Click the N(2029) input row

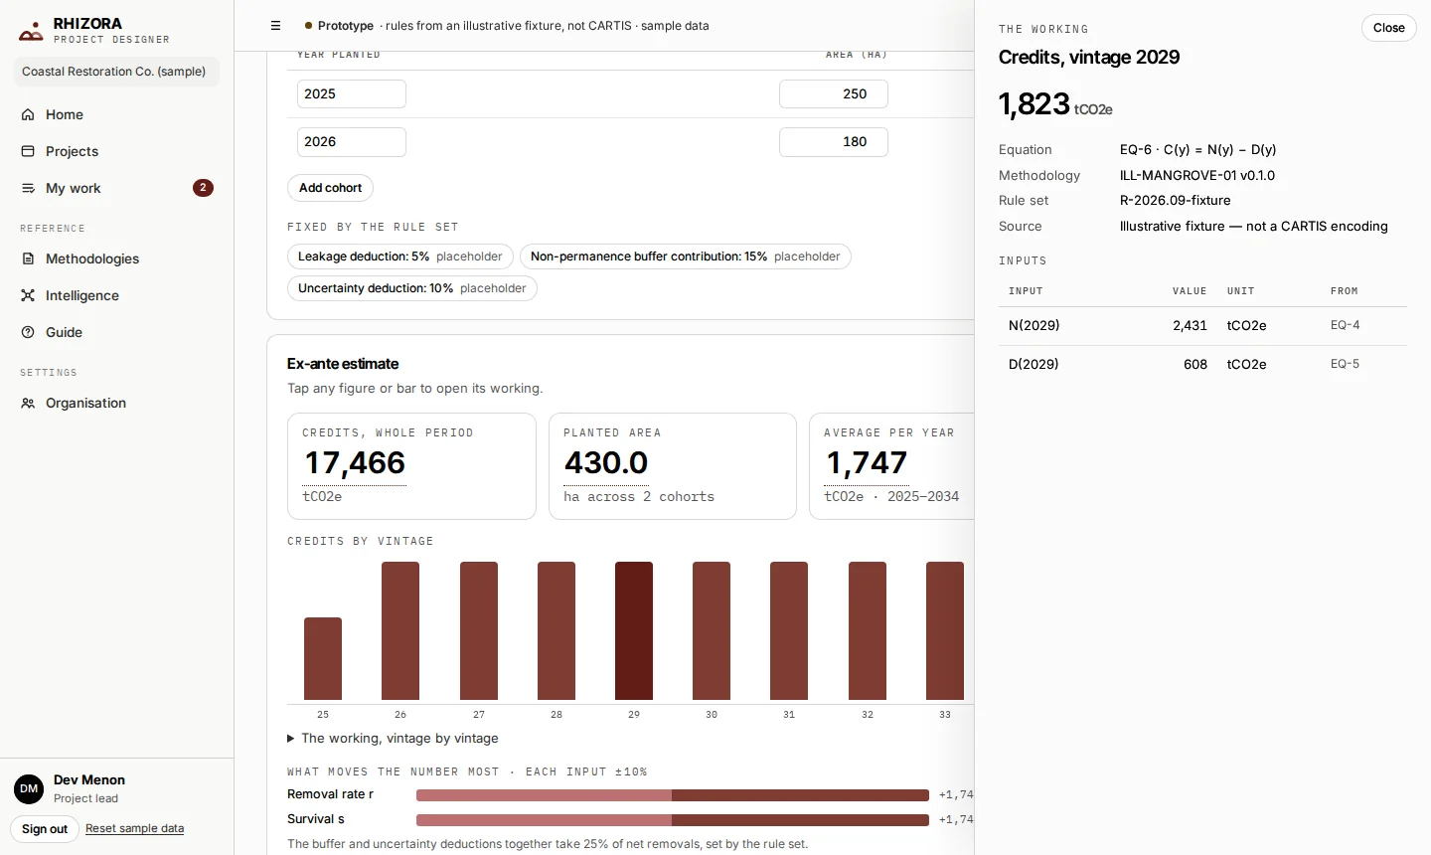click(x=1202, y=326)
